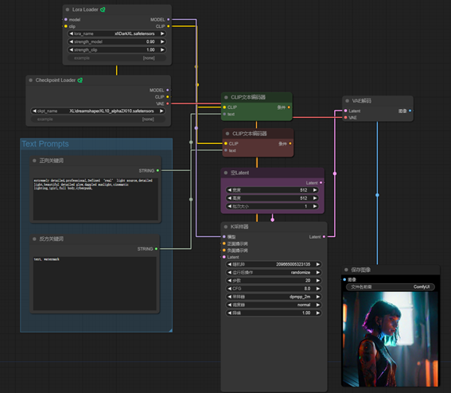Image resolution: width=451 pixels, height=393 pixels.
Task: Click the green badge icon on Checkpoint Loader
Action: tap(80, 80)
